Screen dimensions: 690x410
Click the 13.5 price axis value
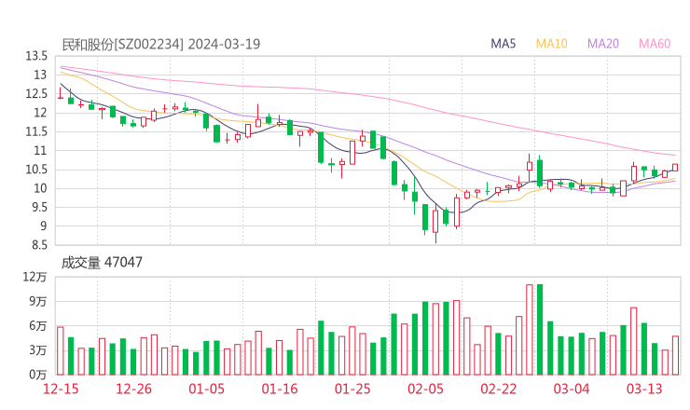36,56
